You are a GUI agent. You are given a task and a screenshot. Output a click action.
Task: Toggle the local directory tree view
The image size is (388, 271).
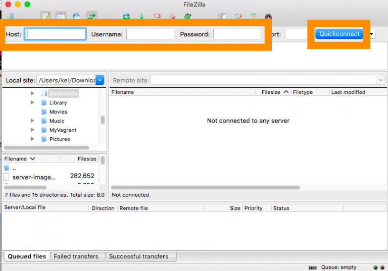point(61,17)
